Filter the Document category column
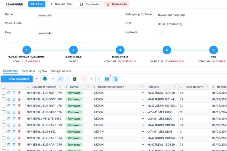The image size is (227, 151). pos(142,87)
